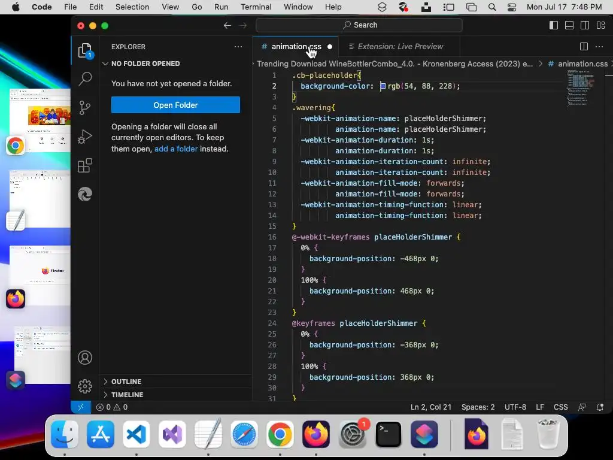This screenshot has width=613, height=460.
Task: Click line number 24 in the gutter
Action: point(272,323)
